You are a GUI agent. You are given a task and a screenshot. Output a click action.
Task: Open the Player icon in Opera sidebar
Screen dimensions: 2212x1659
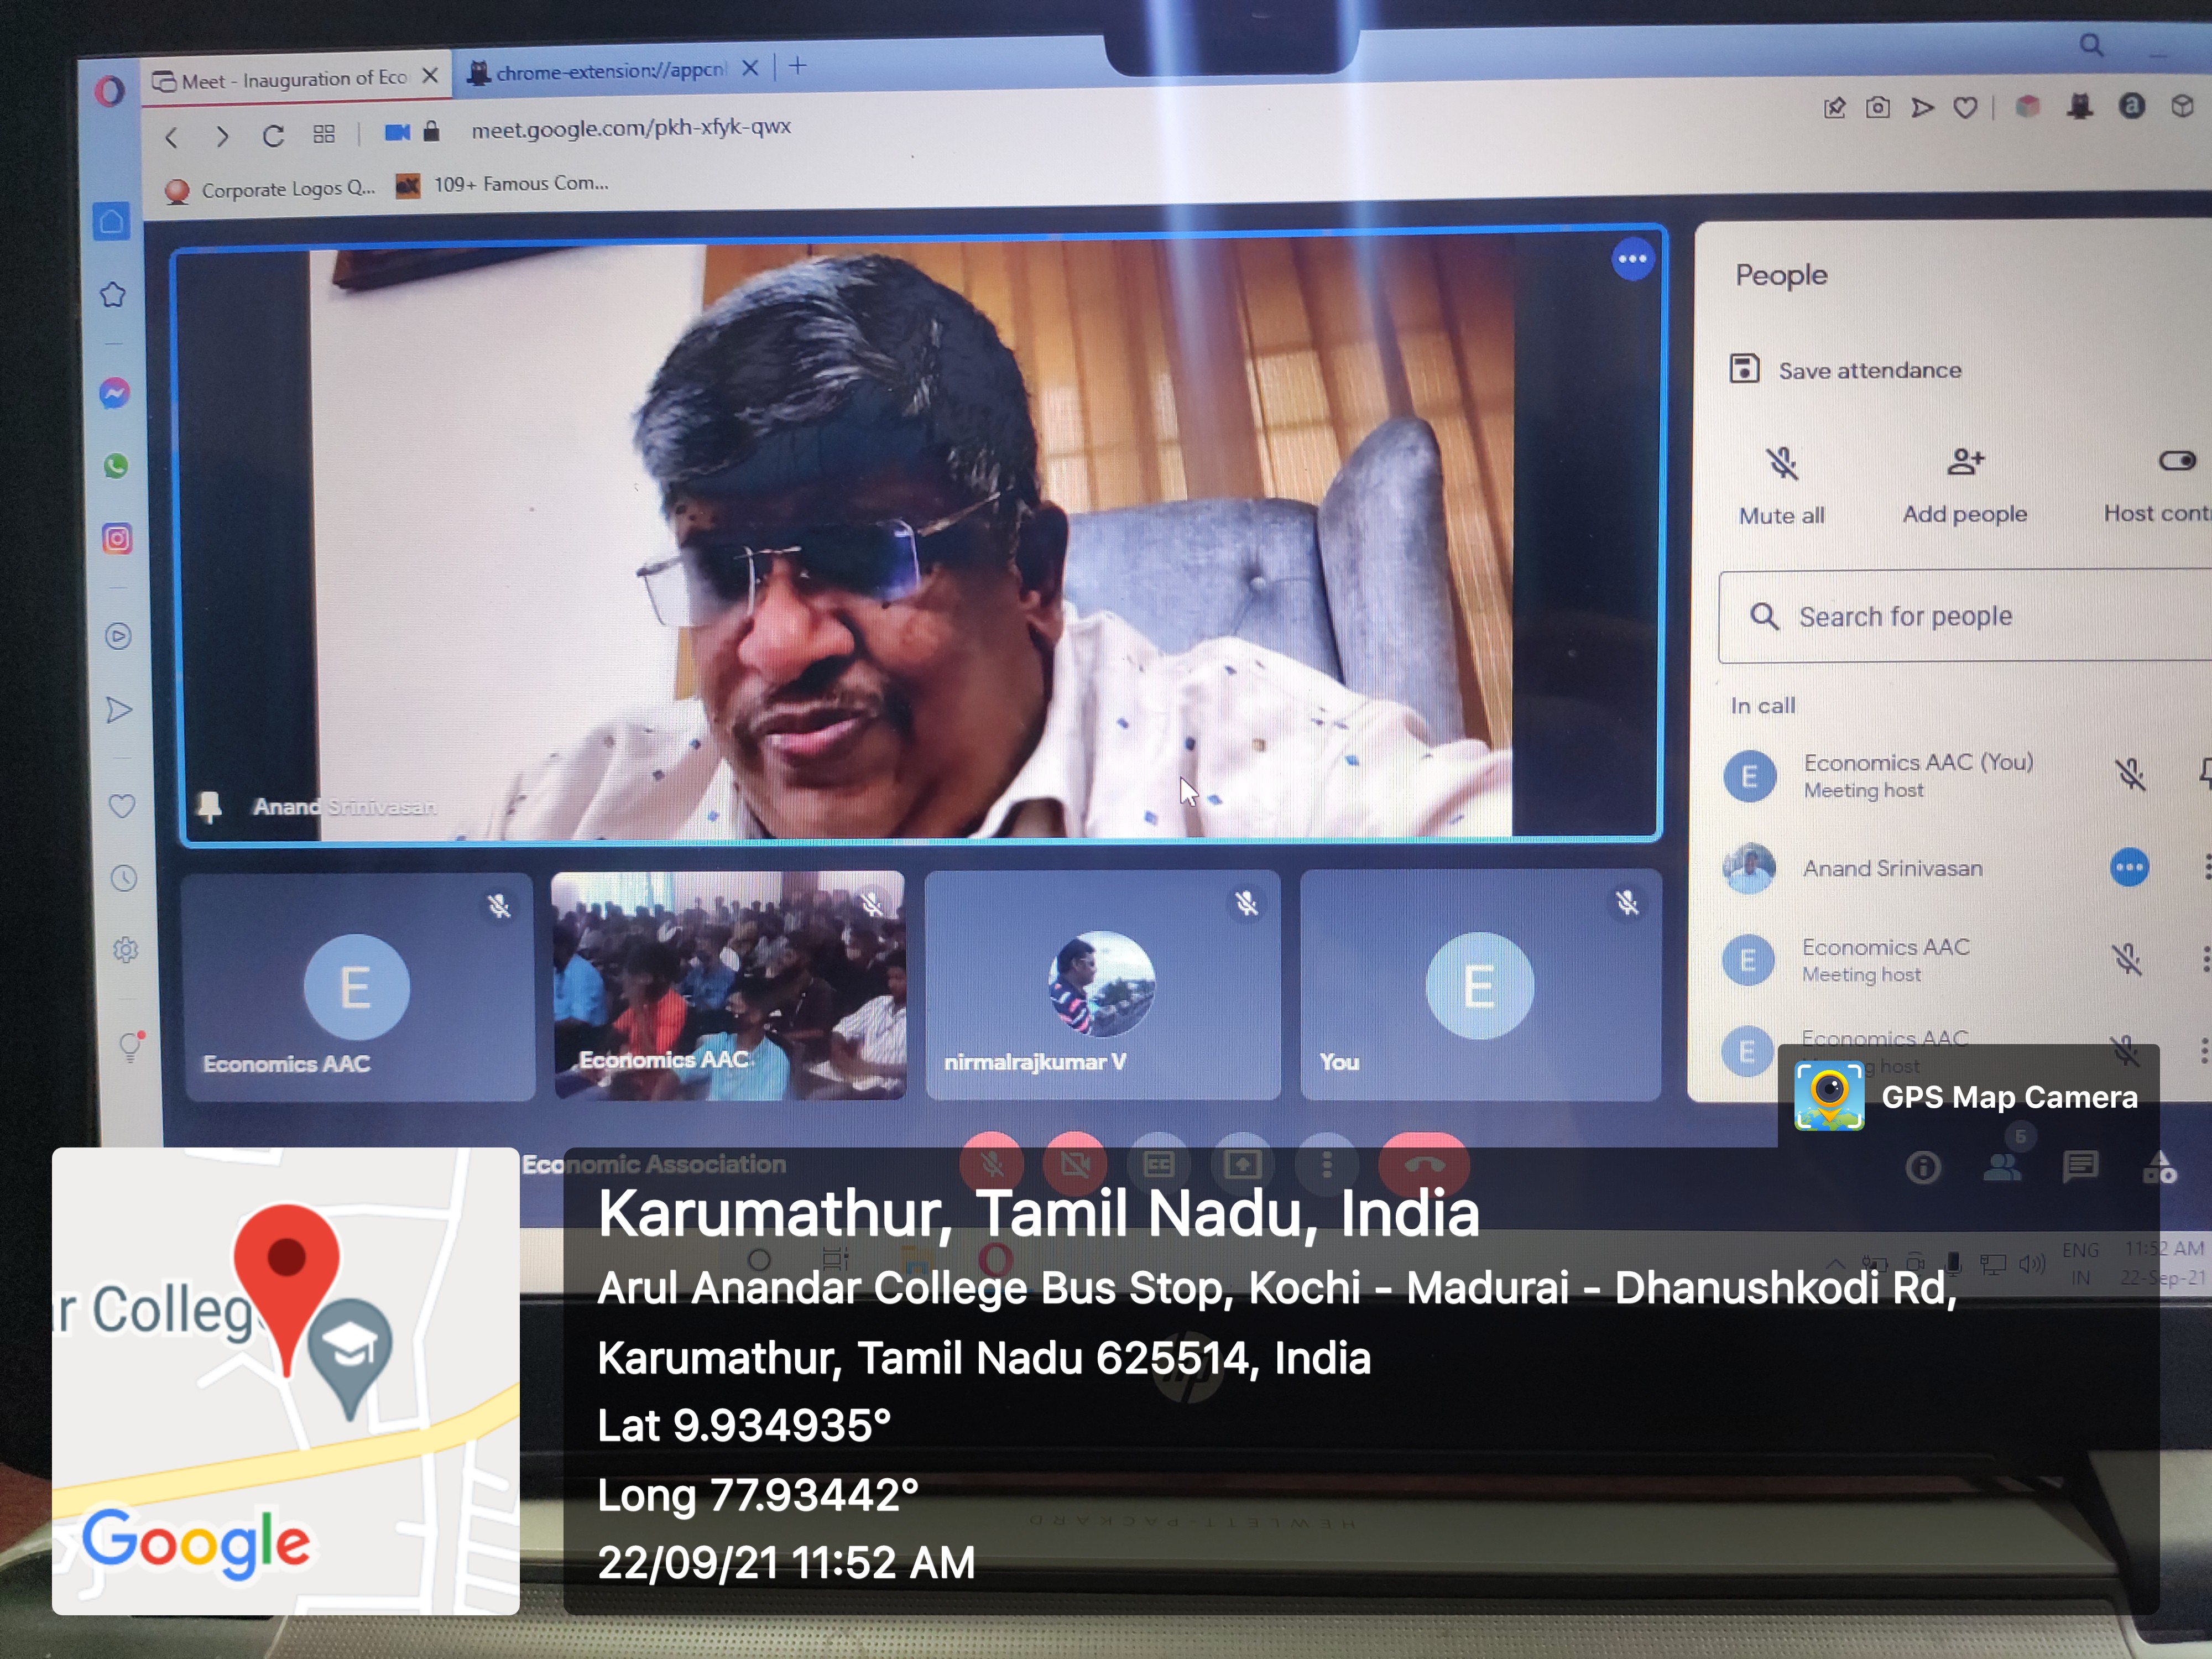point(118,636)
